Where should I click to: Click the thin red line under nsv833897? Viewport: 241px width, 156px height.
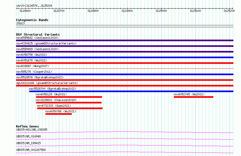(x=125, y=68)
